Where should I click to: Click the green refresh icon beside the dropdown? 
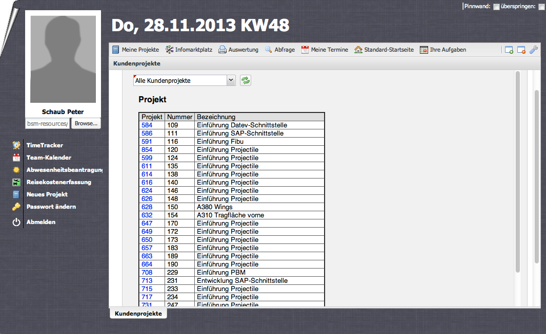click(246, 80)
